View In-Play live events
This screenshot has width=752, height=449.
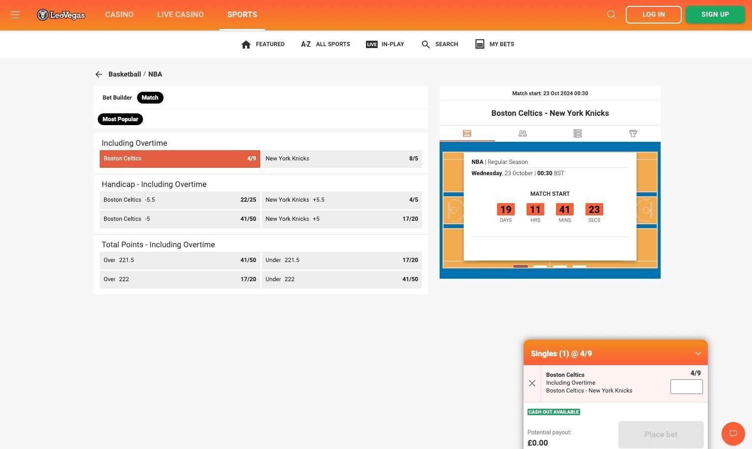click(385, 44)
